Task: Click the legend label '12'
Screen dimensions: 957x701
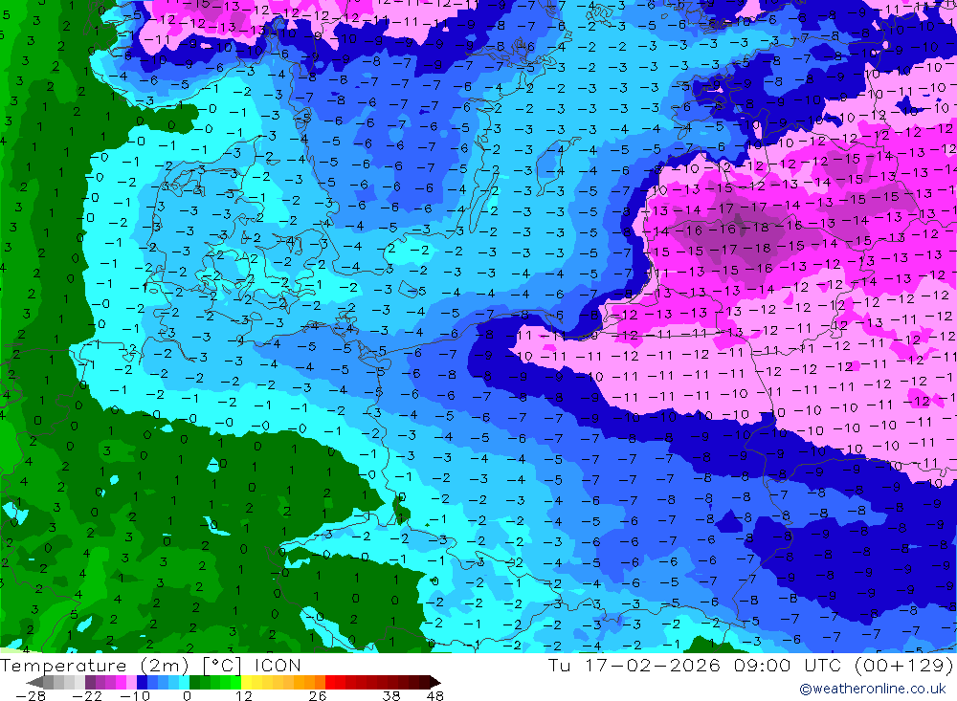Action: coord(243,696)
